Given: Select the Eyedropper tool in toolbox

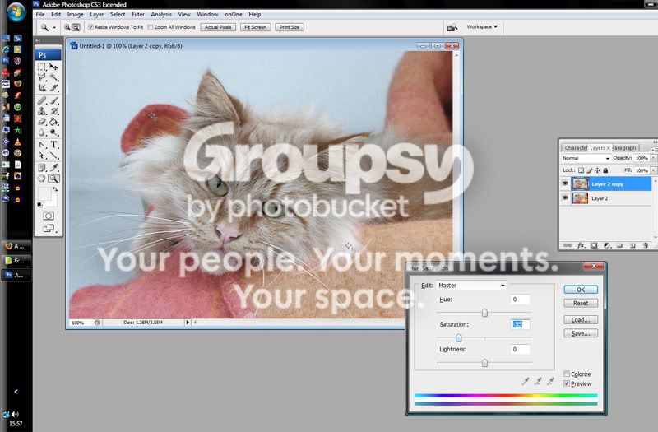Looking at the screenshot, I should click(x=53, y=168).
